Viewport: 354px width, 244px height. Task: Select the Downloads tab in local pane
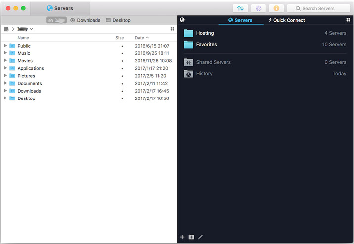(x=85, y=20)
